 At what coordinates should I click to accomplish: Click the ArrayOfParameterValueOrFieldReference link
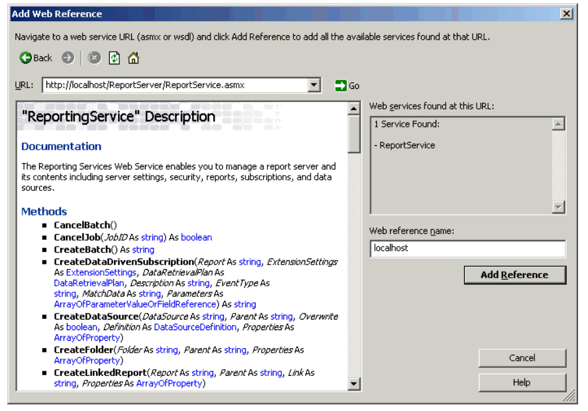134,304
